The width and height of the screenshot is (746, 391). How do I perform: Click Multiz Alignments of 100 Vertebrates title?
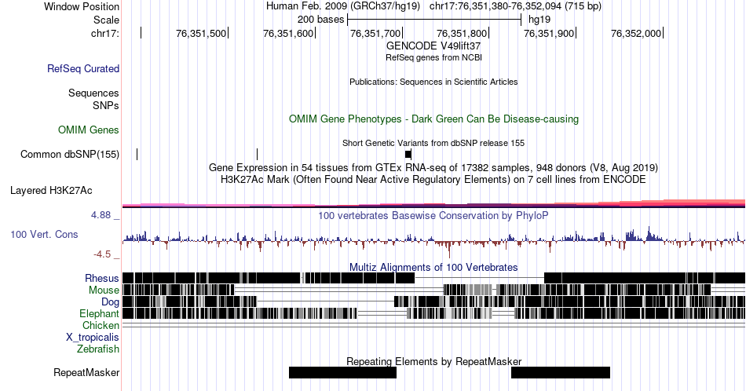[433, 267]
